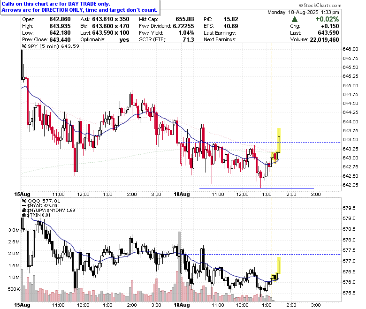Click the bar icon beside $TRIN legend
This screenshot has width=366, height=309.
tap(24, 215)
